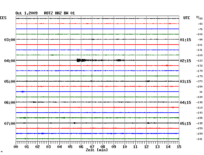Click the DC offset value "-101"
This screenshot has height=155, width=204.
(x=199, y=45)
